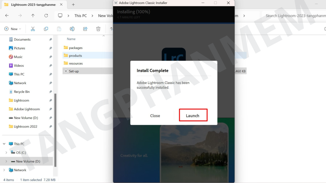Screen dimensions: 326x183
Task: Select the Set-up file in the list
Action: [74, 71]
